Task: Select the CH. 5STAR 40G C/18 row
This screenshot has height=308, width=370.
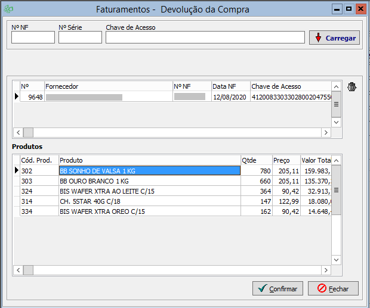Action: (x=149, y=201)
